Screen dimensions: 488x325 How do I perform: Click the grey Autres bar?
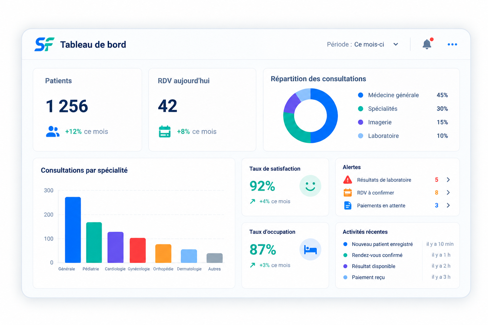(214, 258)
